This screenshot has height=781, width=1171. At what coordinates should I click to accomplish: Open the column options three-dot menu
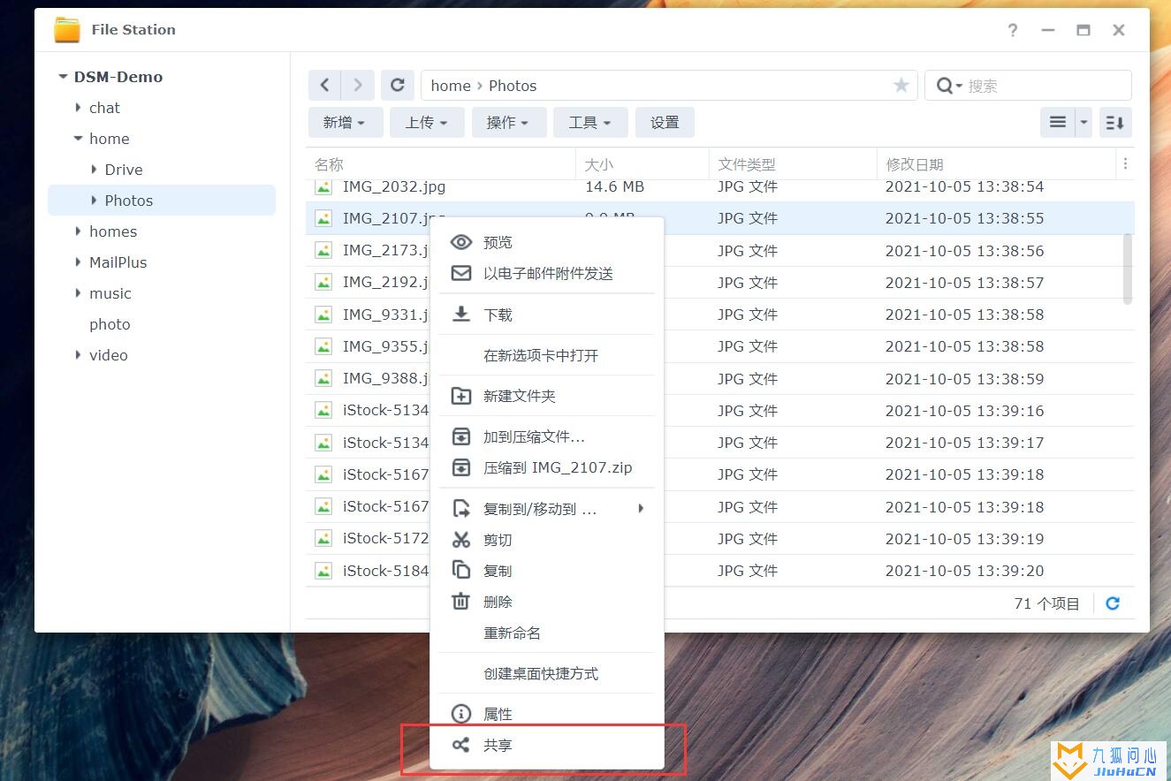point(1125,163)
